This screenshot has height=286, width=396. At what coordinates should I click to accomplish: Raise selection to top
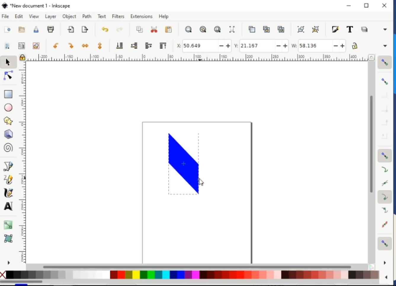click(163, 46)
